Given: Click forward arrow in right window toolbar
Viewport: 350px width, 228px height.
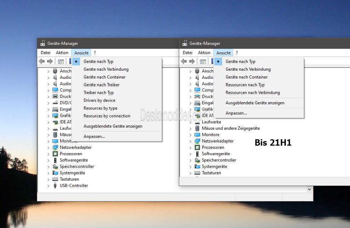Looking at the screenshot, I should point(192,61).
